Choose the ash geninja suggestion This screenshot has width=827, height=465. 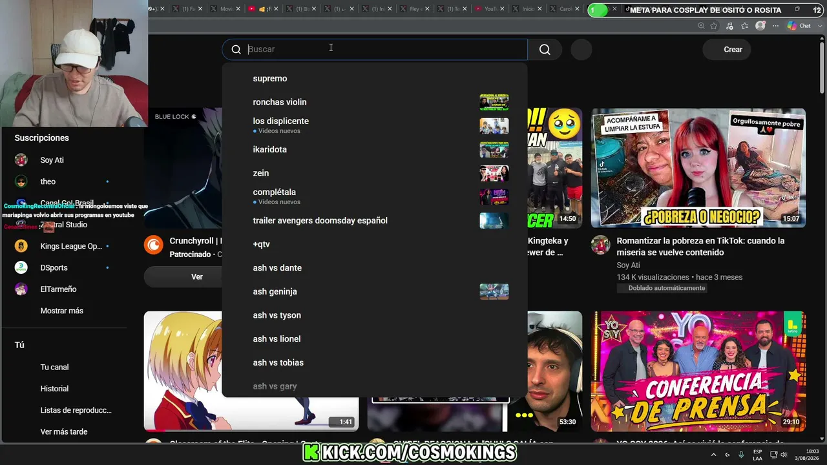click(375, 291)
